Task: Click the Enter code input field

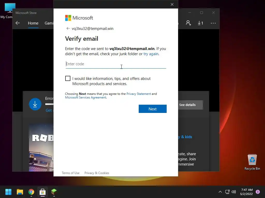Action: (x=116, y=64)
